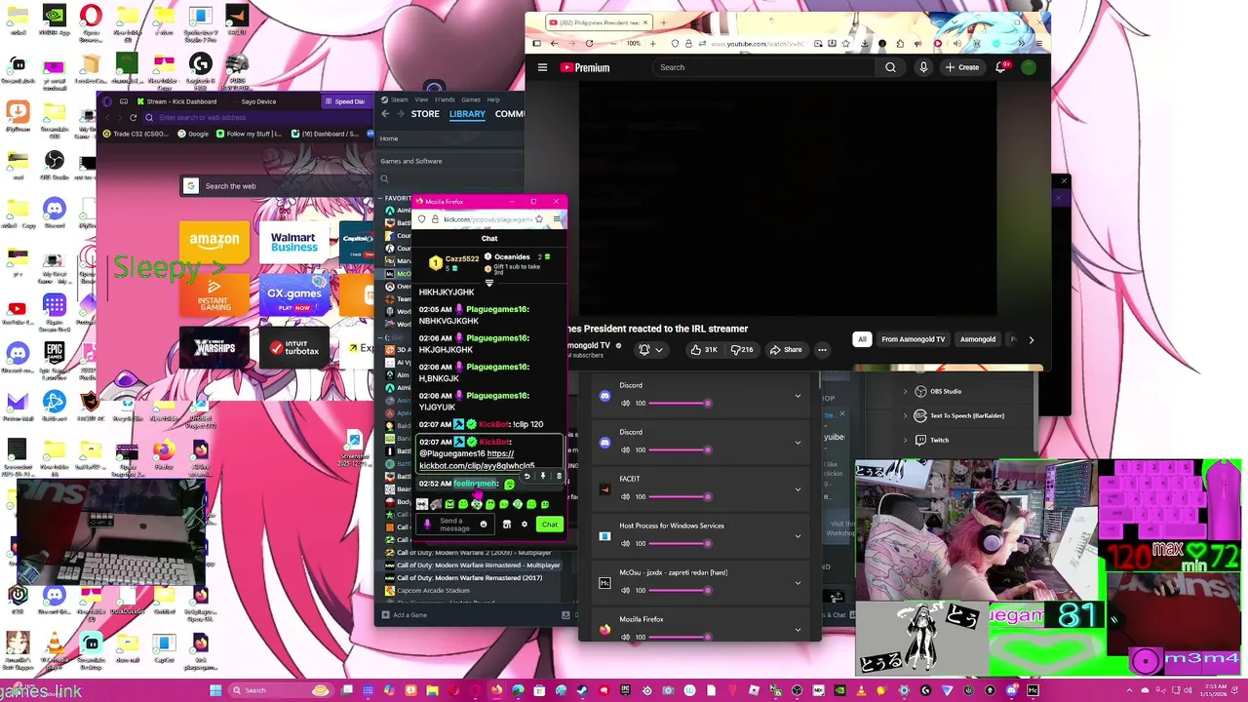Mute Host Process for Windows Services
This screenshot has width=1248, height=702.
point(625,543)
